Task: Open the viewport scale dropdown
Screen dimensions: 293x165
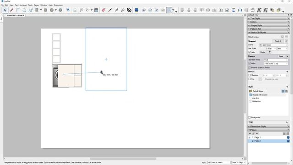Action: [x=276, y=64]
